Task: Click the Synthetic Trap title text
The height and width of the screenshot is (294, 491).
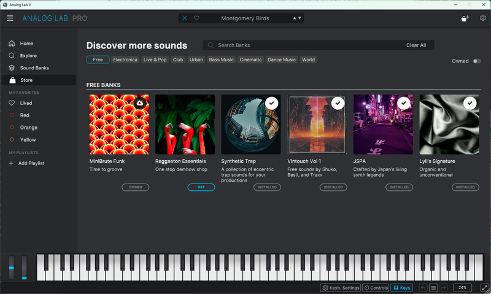Action: [238, 161]
